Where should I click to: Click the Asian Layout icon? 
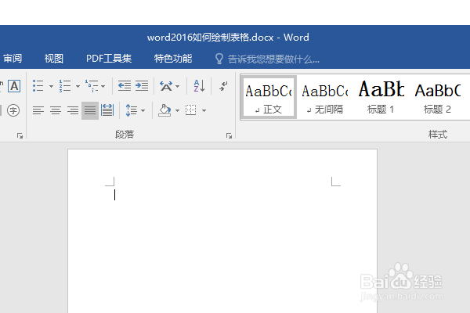(x=166, y=86)
